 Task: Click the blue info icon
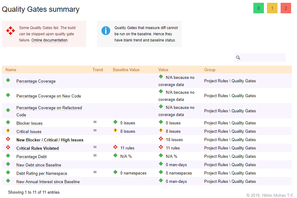tap(106, 31)
